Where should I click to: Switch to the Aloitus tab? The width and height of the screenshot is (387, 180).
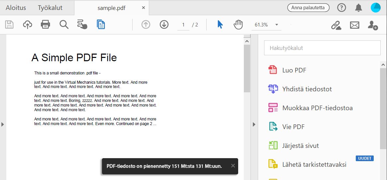(x=16, y=8)
